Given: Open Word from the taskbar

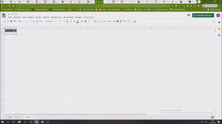Looking at the screenshot, I should coord(42,122).
